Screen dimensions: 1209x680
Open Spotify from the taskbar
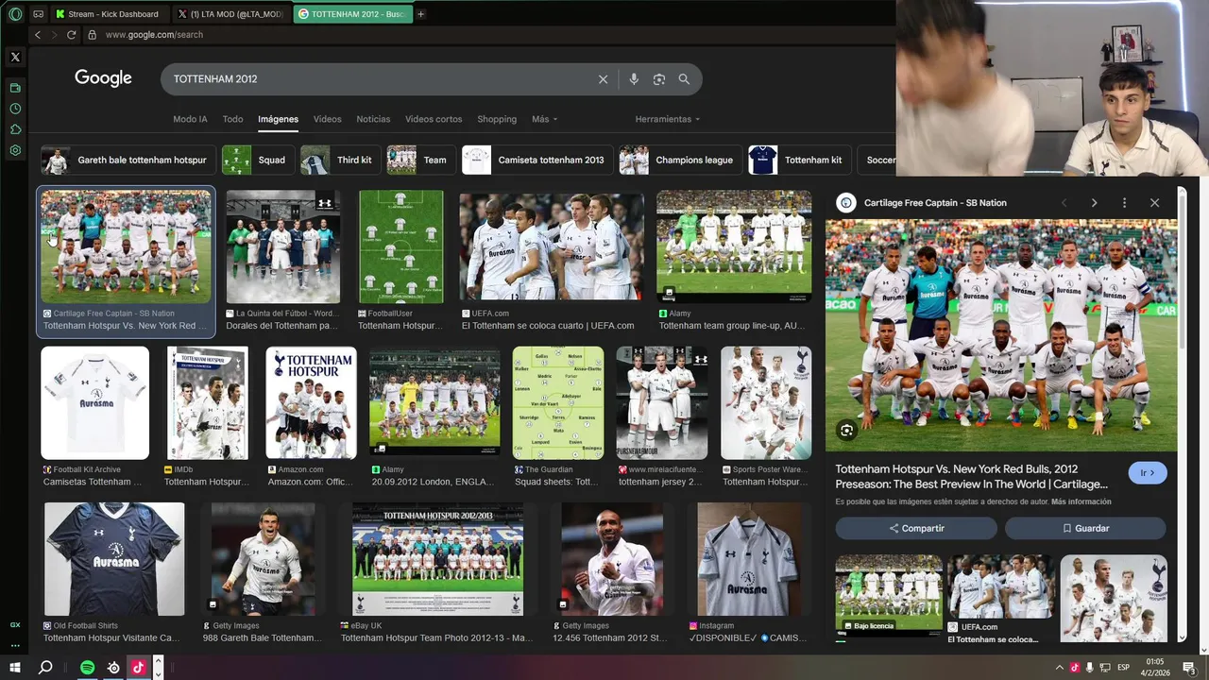tap(87, 668)
